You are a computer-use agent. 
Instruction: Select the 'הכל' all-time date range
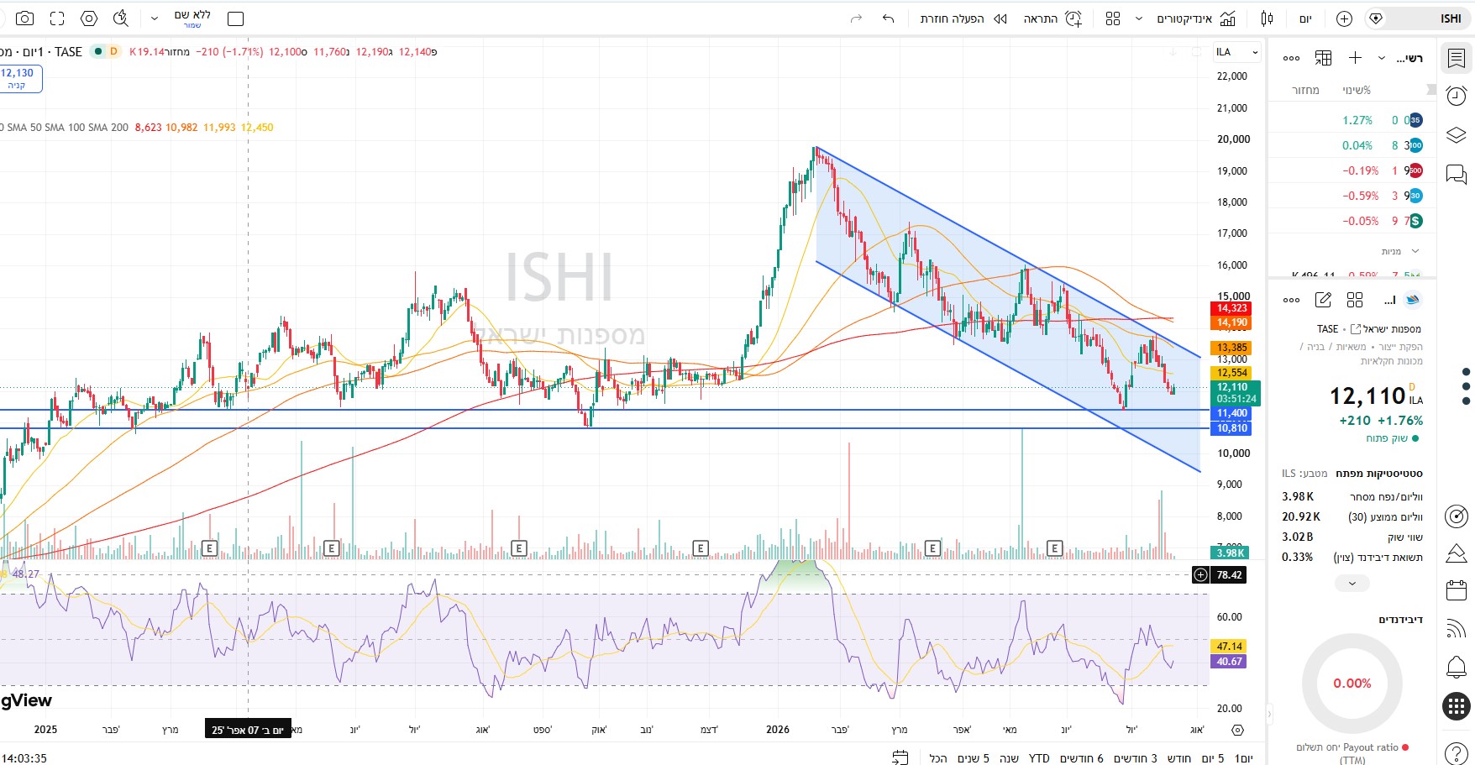(x=938, y=757)
